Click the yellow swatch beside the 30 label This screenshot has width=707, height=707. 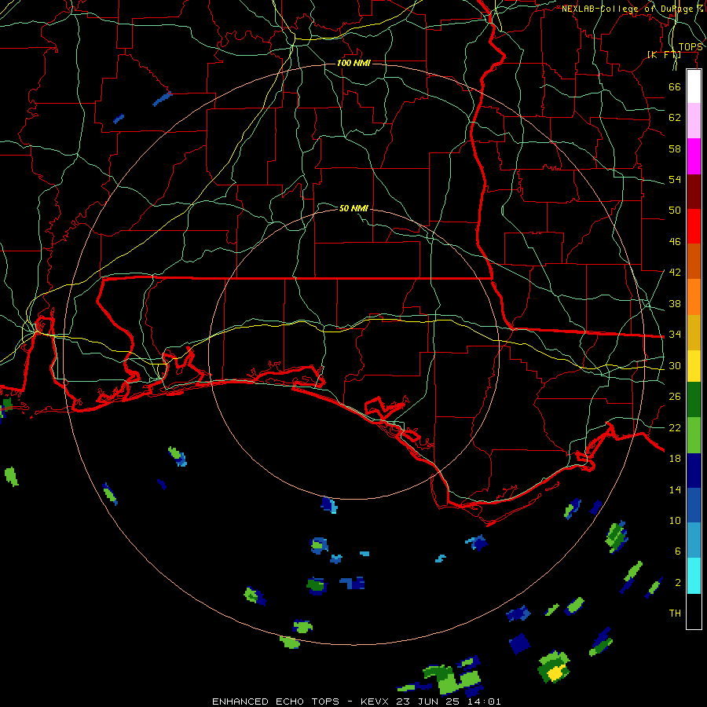(694, 366)
